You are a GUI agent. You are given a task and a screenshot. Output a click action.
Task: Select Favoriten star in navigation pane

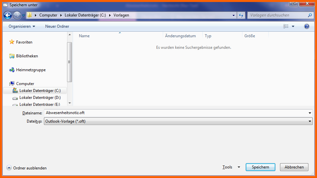12,42
